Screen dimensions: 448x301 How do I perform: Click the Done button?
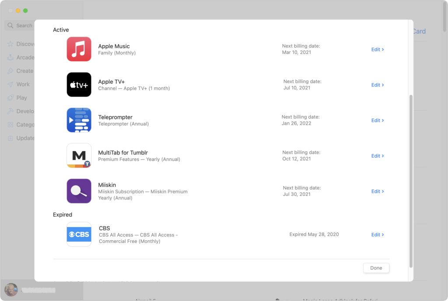pyautogui.click(x=375, y=268)
